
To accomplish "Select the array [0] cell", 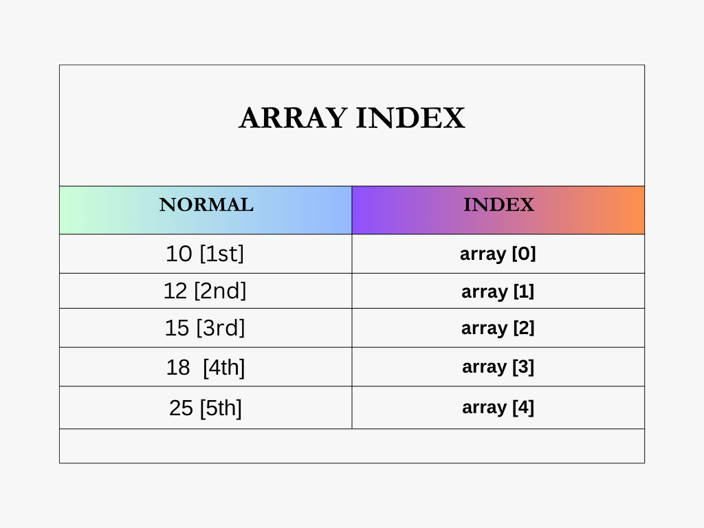I will coord(498,254).
